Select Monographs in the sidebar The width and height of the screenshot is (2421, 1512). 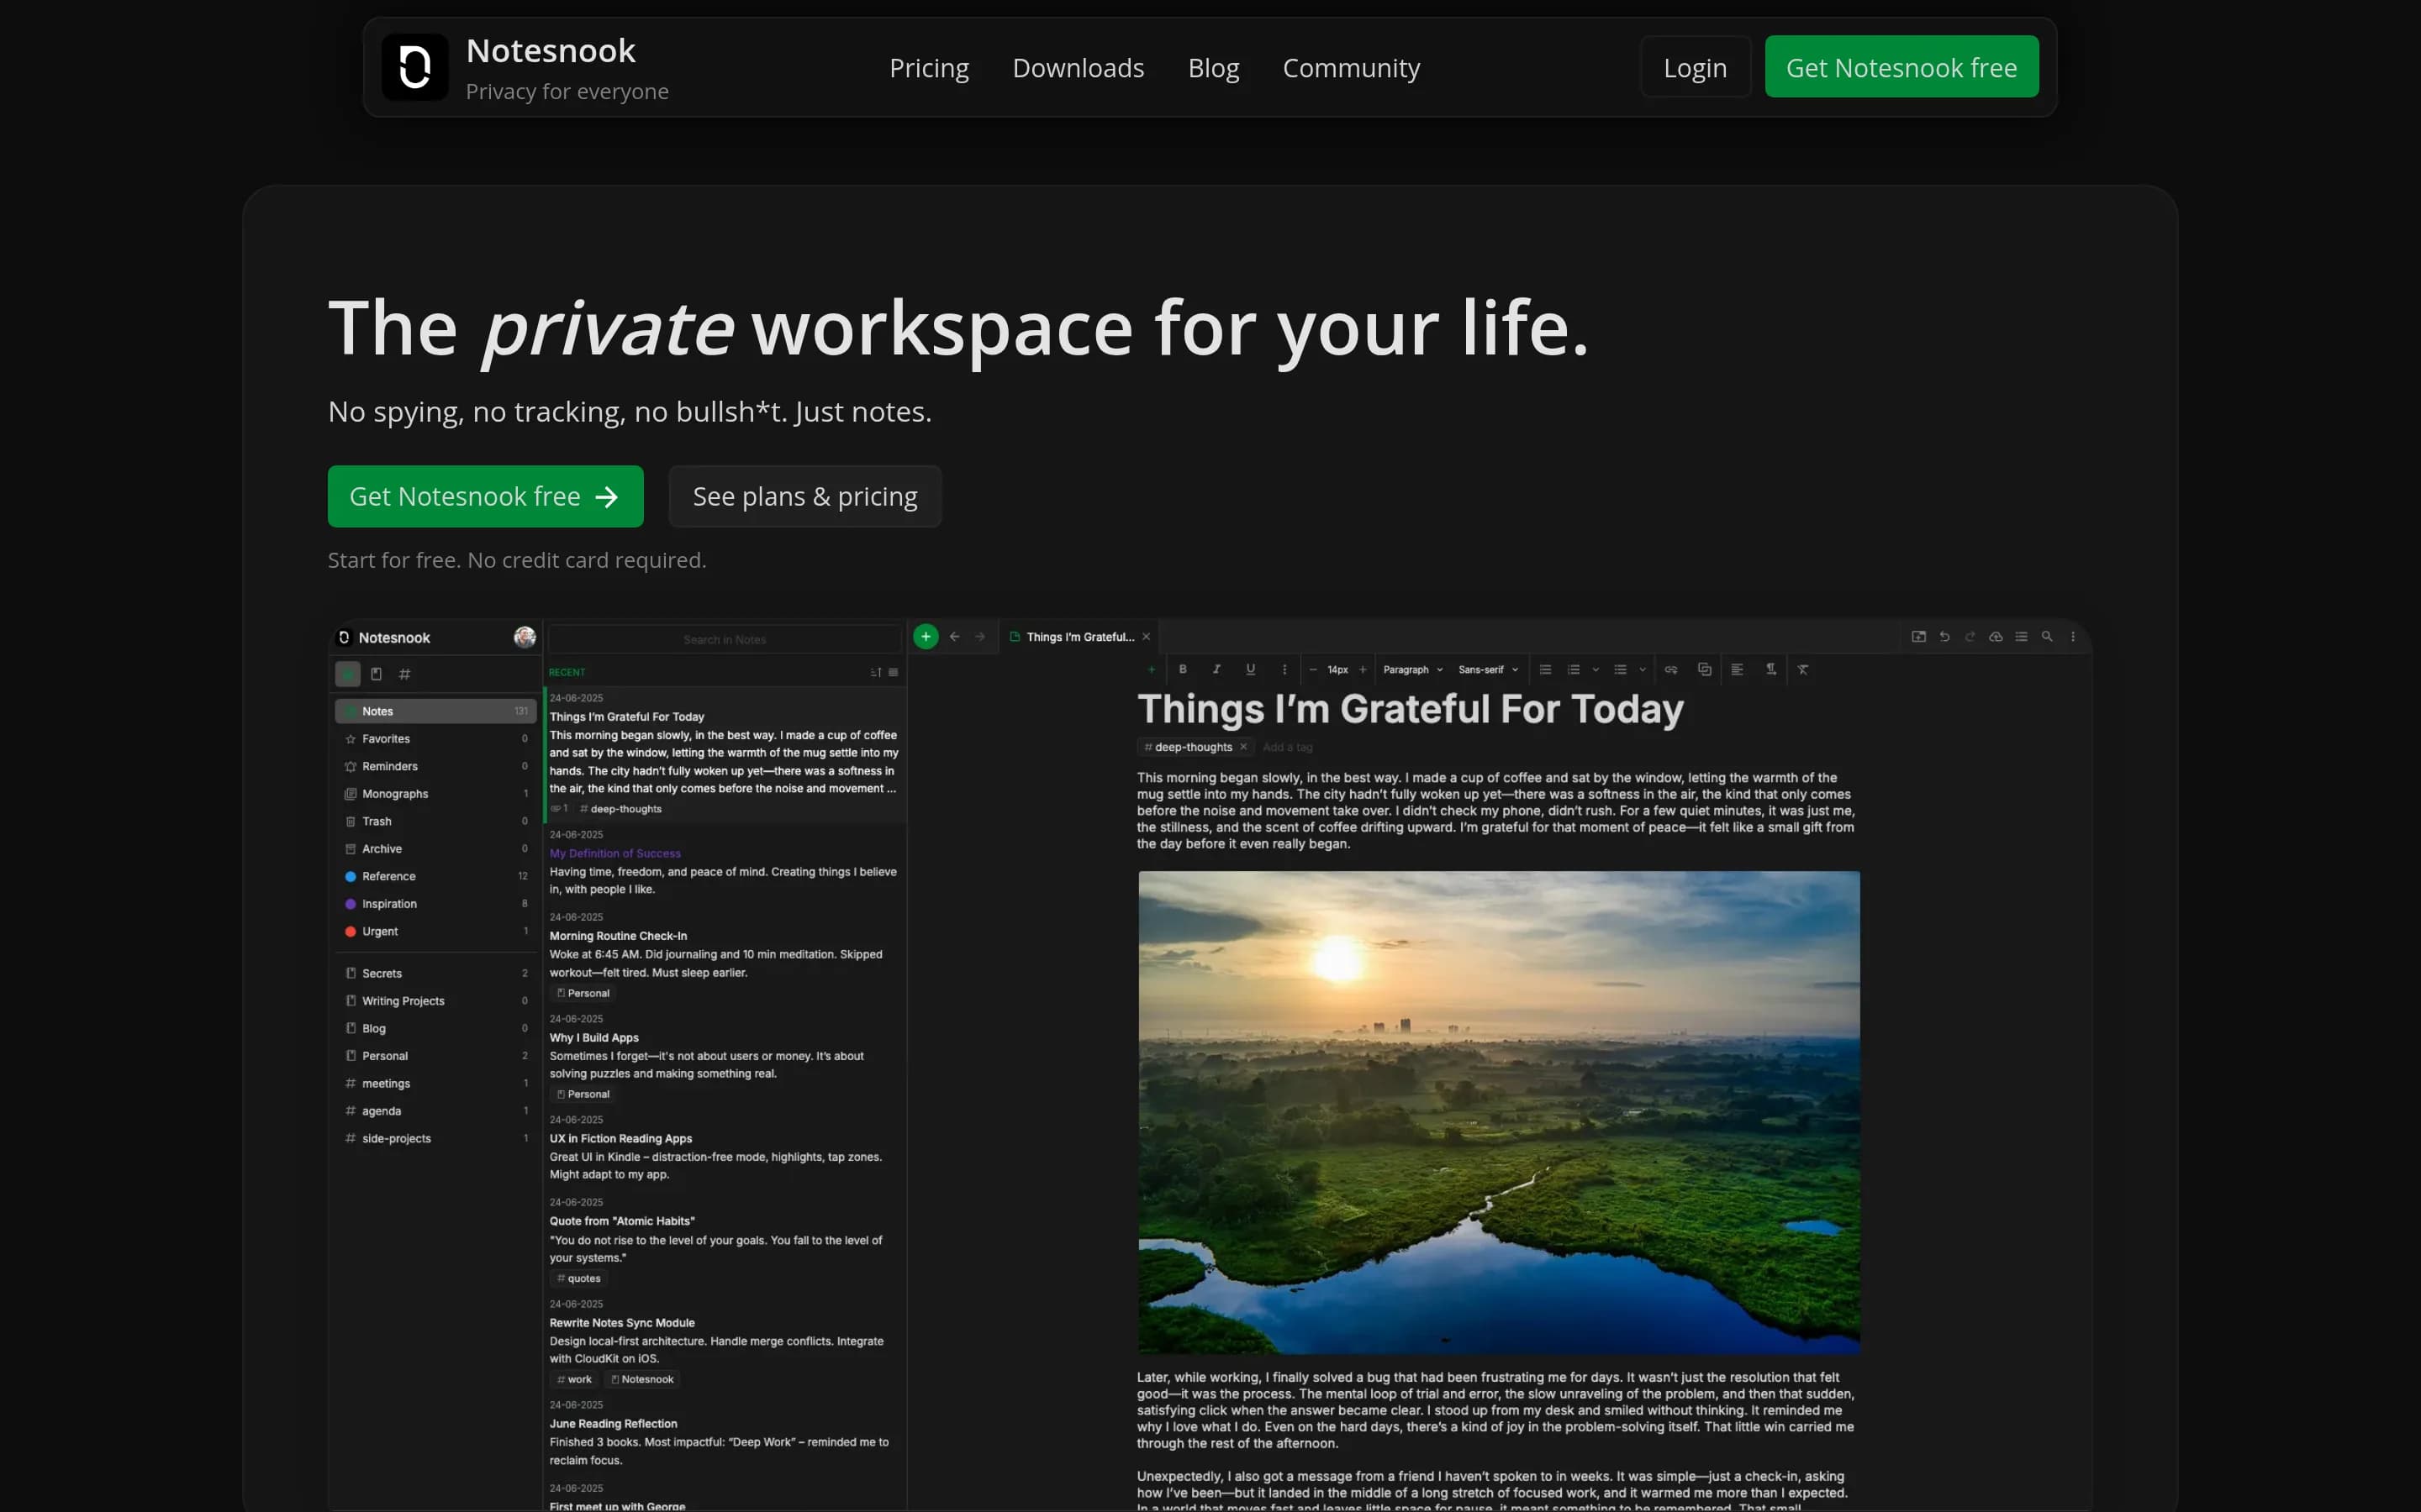pos(436,794)
